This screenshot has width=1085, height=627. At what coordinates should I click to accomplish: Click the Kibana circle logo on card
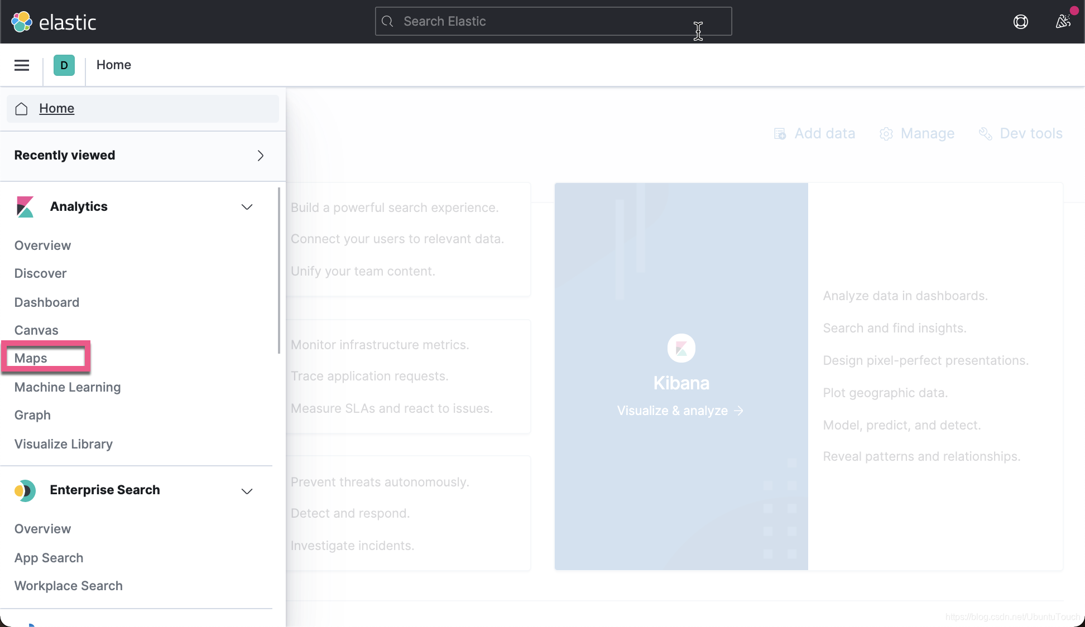click(681, 348)
